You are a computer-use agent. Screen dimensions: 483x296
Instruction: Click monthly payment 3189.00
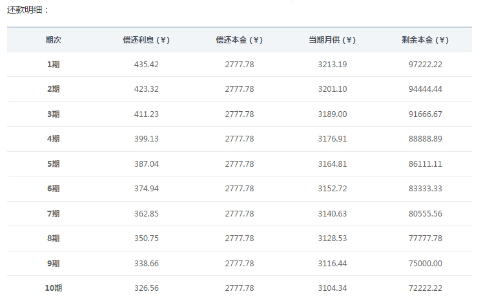pos(333,114)
